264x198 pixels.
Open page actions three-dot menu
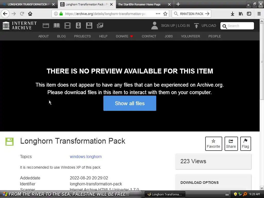click(x=158, y=14)
